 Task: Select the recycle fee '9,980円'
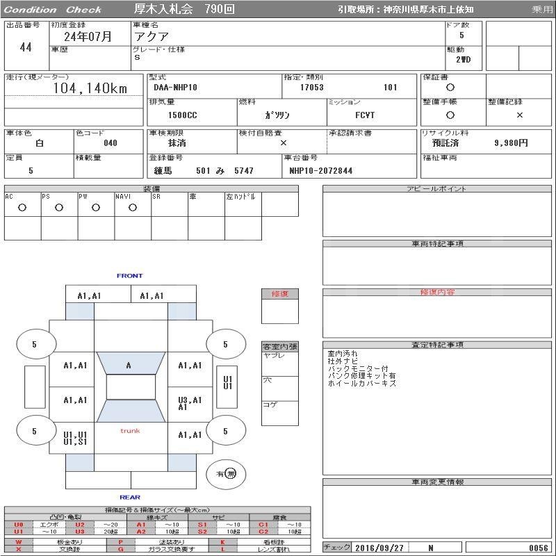tap(511, 143)
